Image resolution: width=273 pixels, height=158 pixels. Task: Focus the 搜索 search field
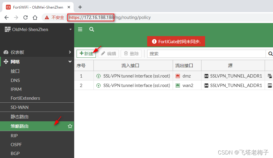coord(206,54)
